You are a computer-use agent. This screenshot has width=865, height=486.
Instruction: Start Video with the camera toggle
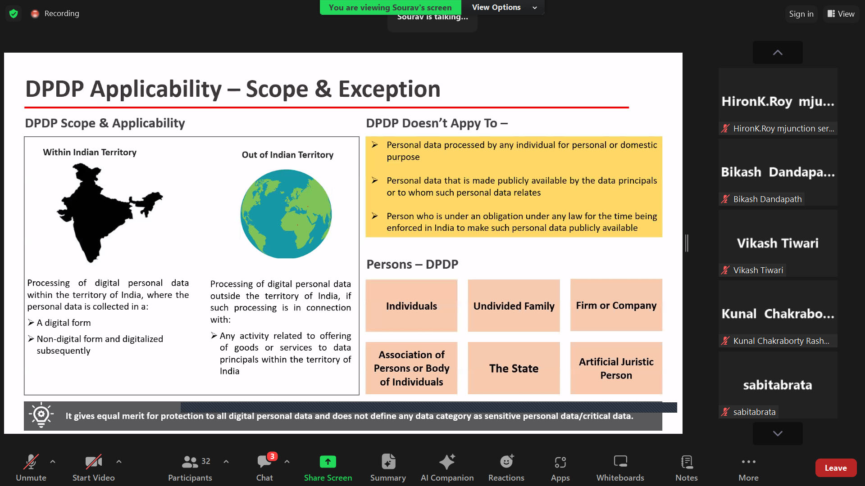pos(93,468)
